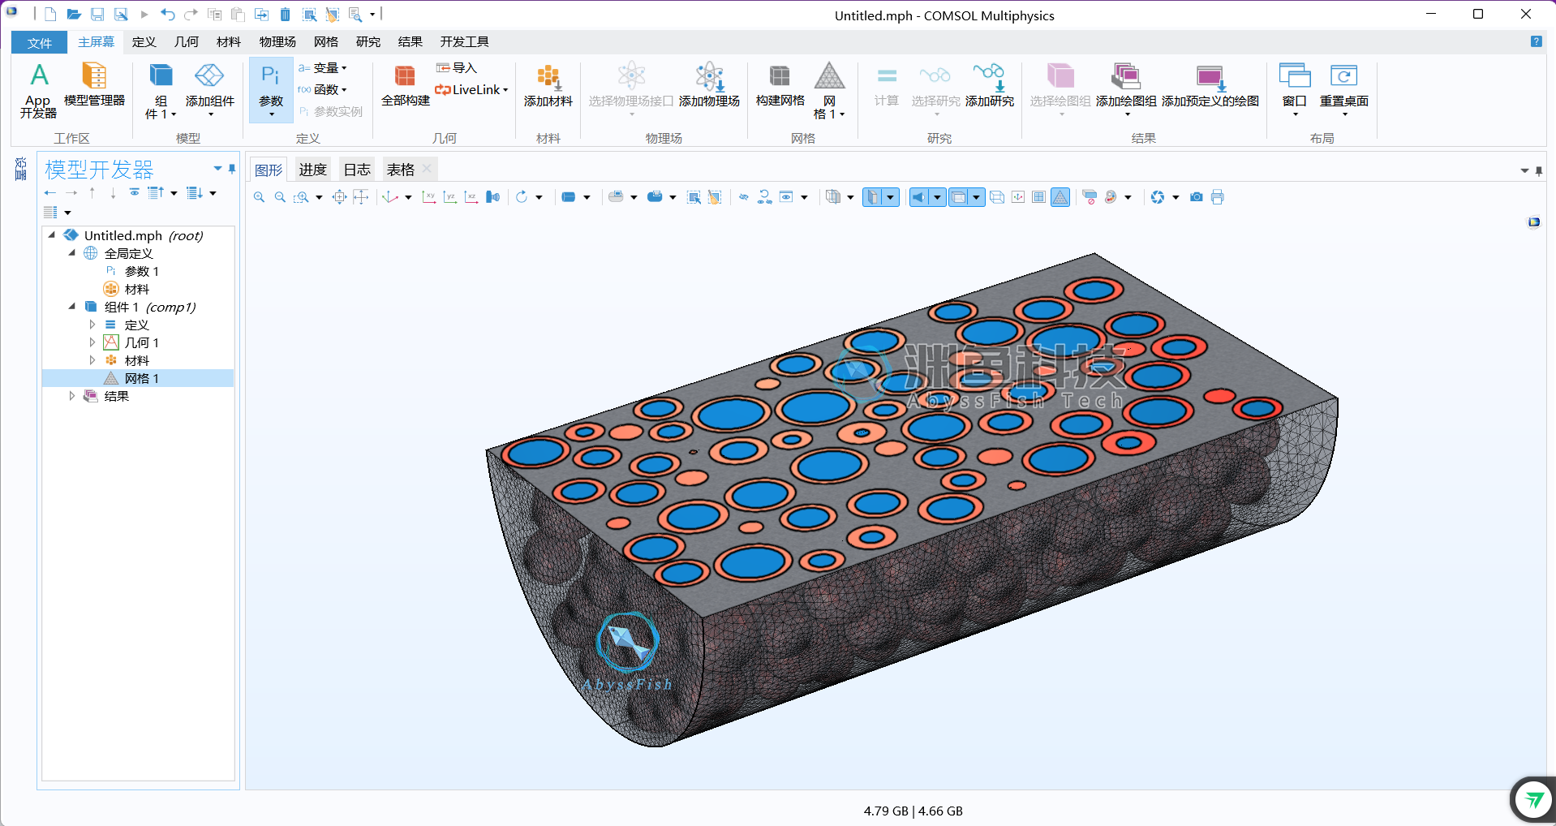
Task: Switch to the 日志 tab
Action: (x=357, y=170)
